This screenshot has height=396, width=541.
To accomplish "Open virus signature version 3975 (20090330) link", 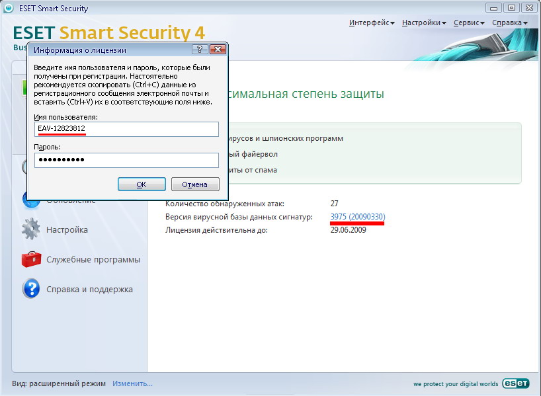I will point(357,217).
